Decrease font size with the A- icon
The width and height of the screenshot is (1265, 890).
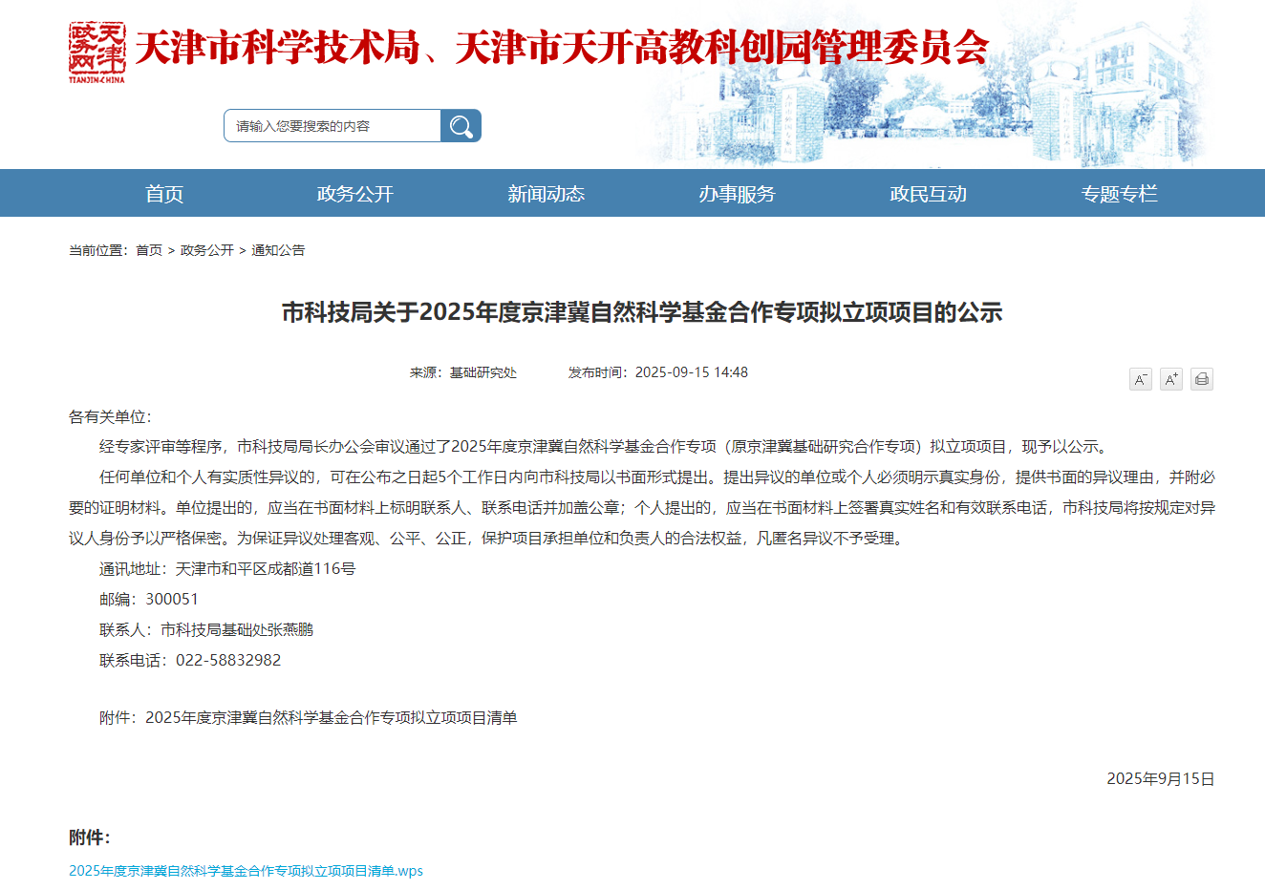1140,379
